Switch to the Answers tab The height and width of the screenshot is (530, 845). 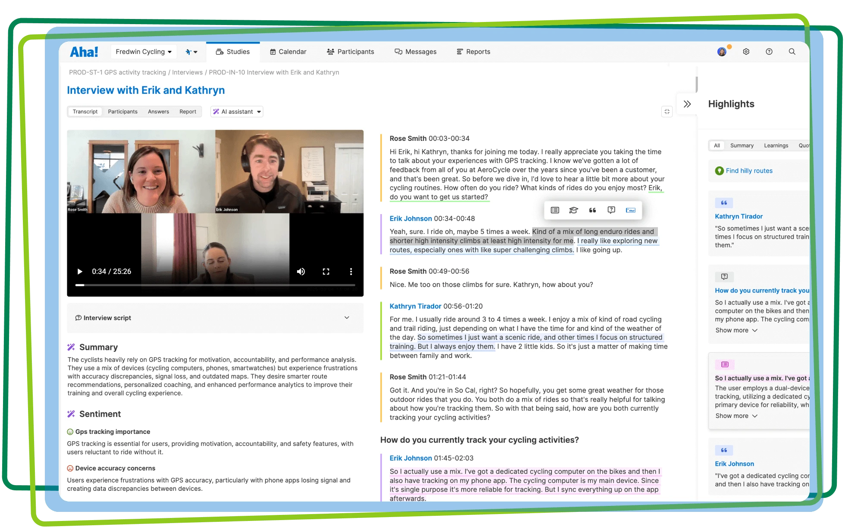pos(158,112)
